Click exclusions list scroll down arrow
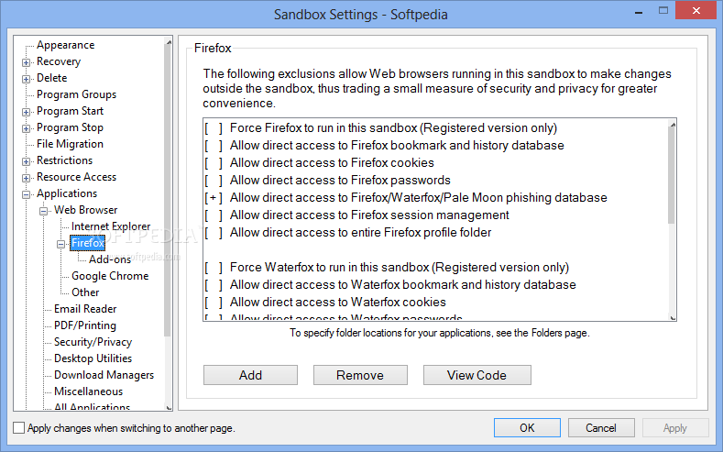This screenshot has width=723, height=452. pyautogui.click(x=673, y=317)
